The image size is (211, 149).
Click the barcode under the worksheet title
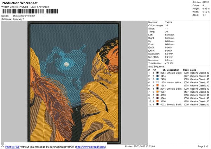[30, 11]
